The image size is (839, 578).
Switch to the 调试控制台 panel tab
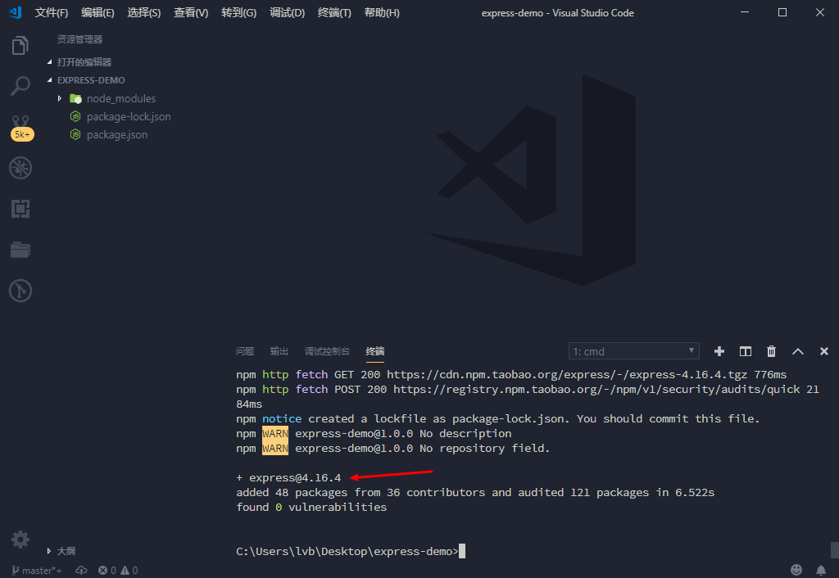click(327, 351)
